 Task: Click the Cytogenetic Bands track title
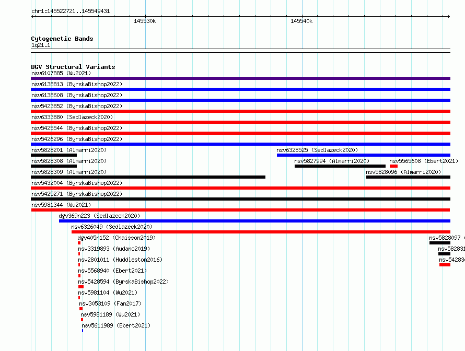pos(62,39)
